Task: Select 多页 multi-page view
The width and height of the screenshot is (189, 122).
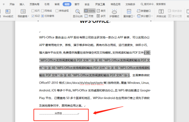Action: point(101,16)
